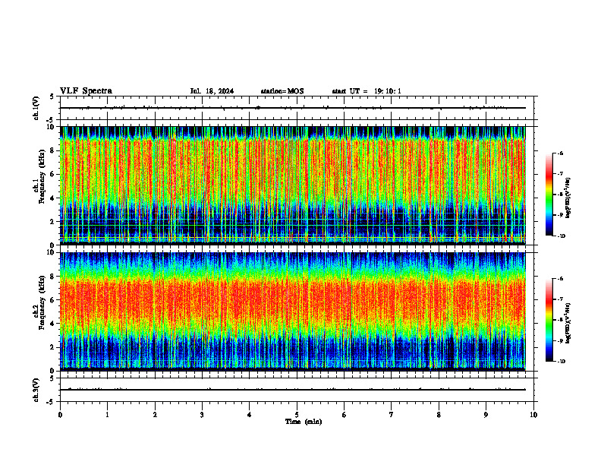Viewport: 601px width, 465px height.
Task: Click the "ch.1(V)" waveform axis label
Action: pyautogui.click(x=36, y=108)
